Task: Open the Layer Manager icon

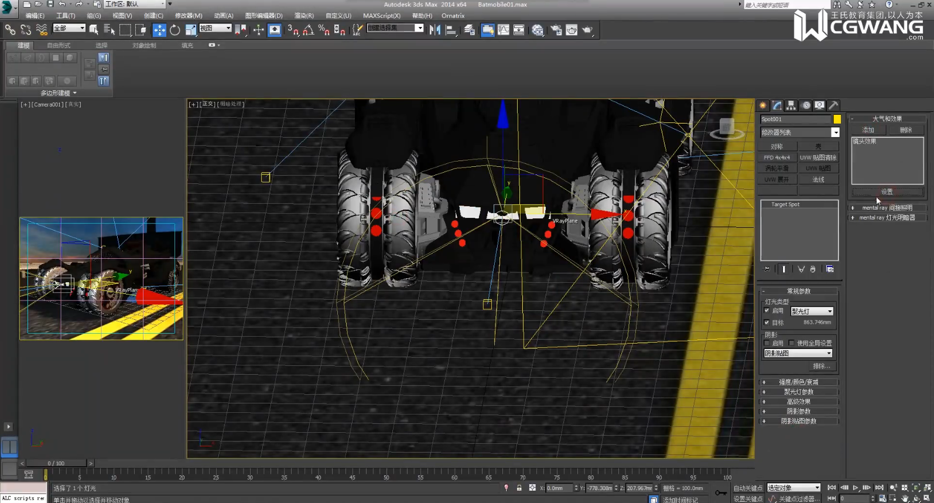Action: [469, 30]
